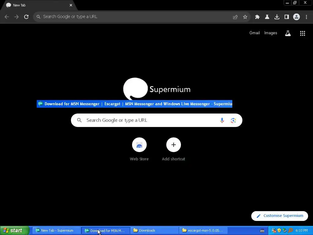313x235 pixels.
Task: Open the three-dot browser menu
Action: (x=306, y=17)
